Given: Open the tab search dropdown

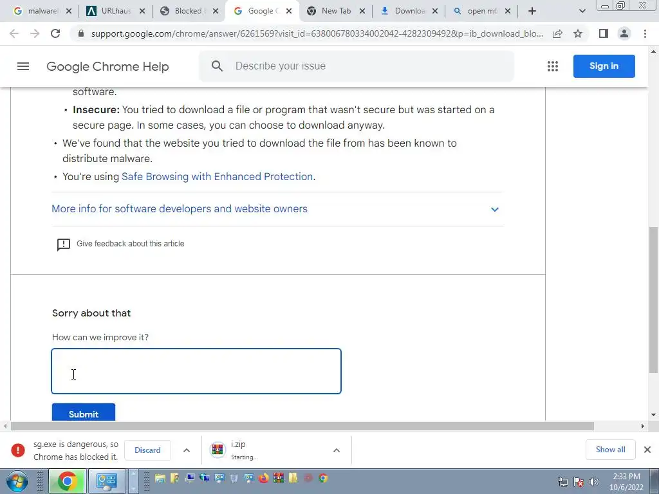Looking at the screenshot, I should click(582, 11).
